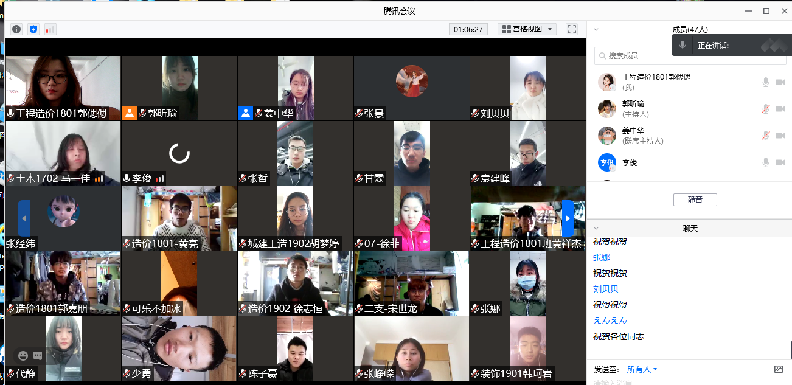Collapse the 聊天 panel header chevron
The height and width of the screenshot is (385, 792).
click(596, 228)
